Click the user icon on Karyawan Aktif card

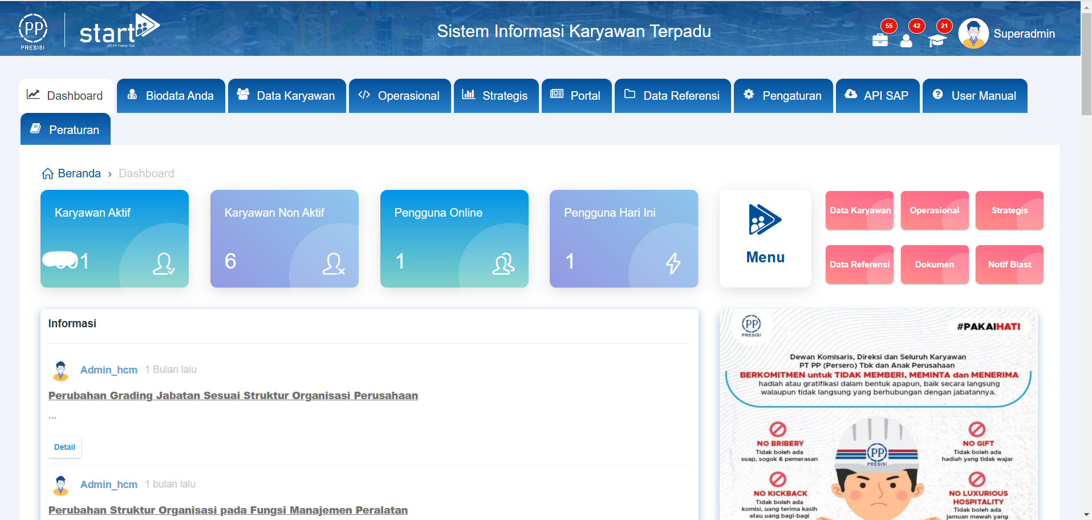coord(164,263)
